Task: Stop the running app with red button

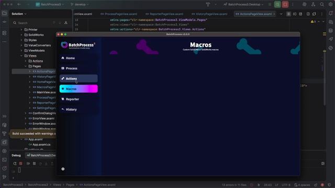Action: point(285,4)
